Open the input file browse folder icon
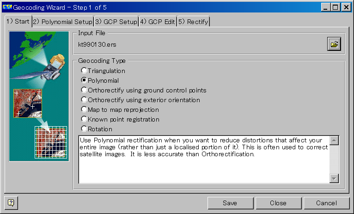 pos(334,44)
